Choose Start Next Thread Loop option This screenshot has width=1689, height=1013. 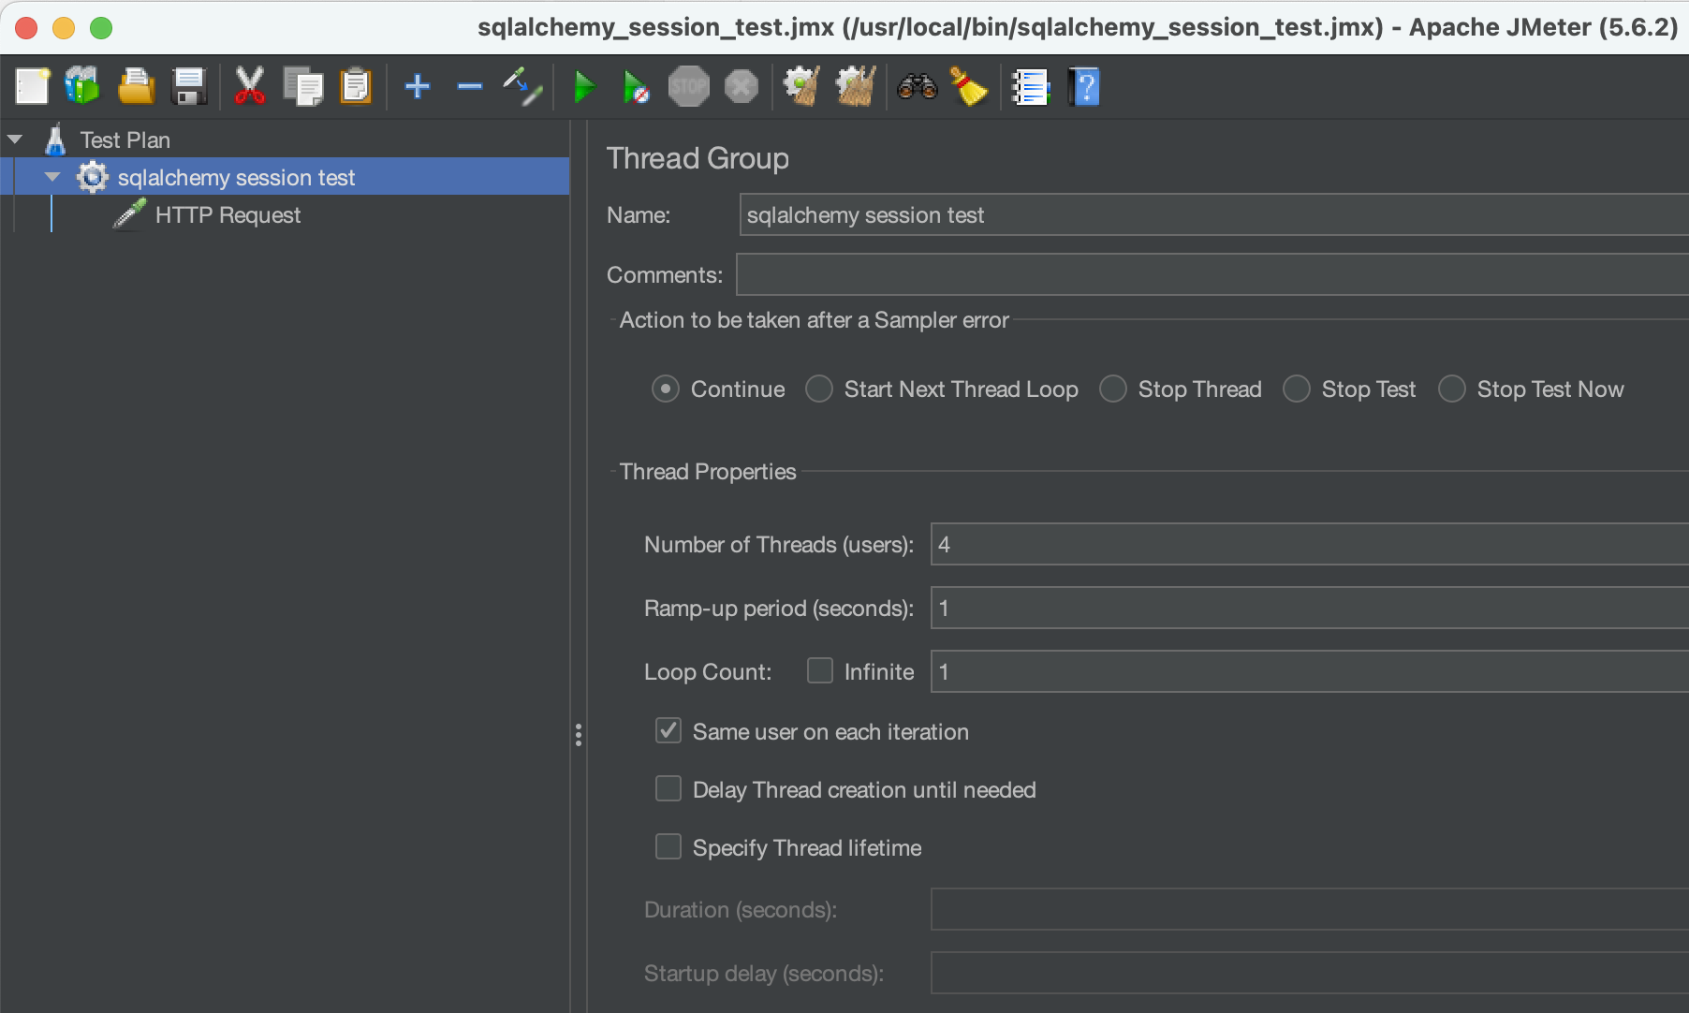click(x=819, y=389)
